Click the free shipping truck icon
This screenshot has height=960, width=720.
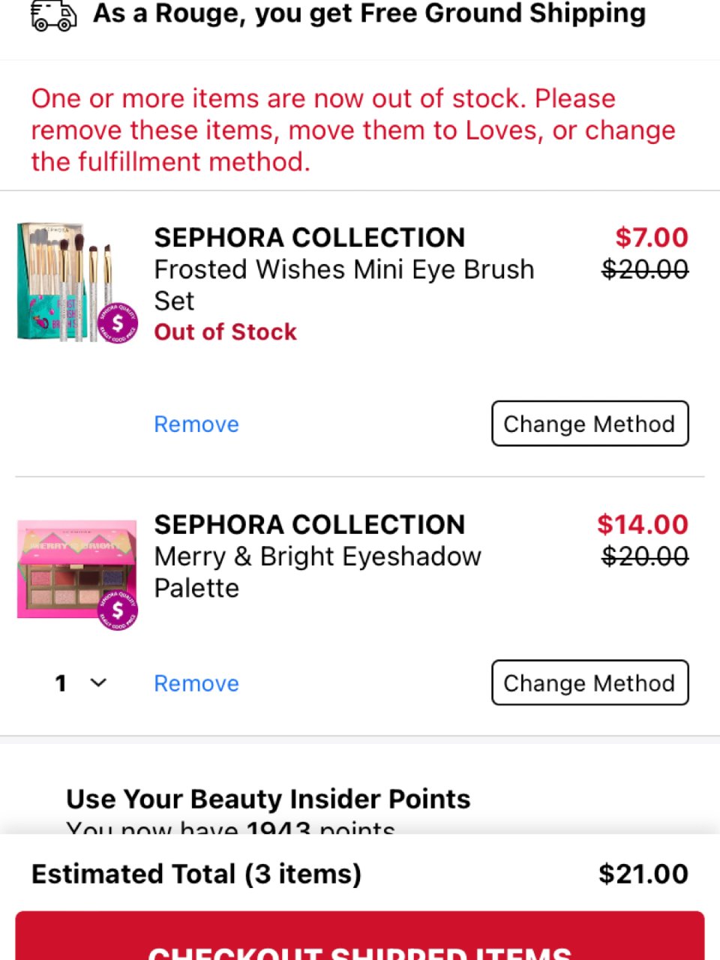pyautogui.click(x=53, y=16)
